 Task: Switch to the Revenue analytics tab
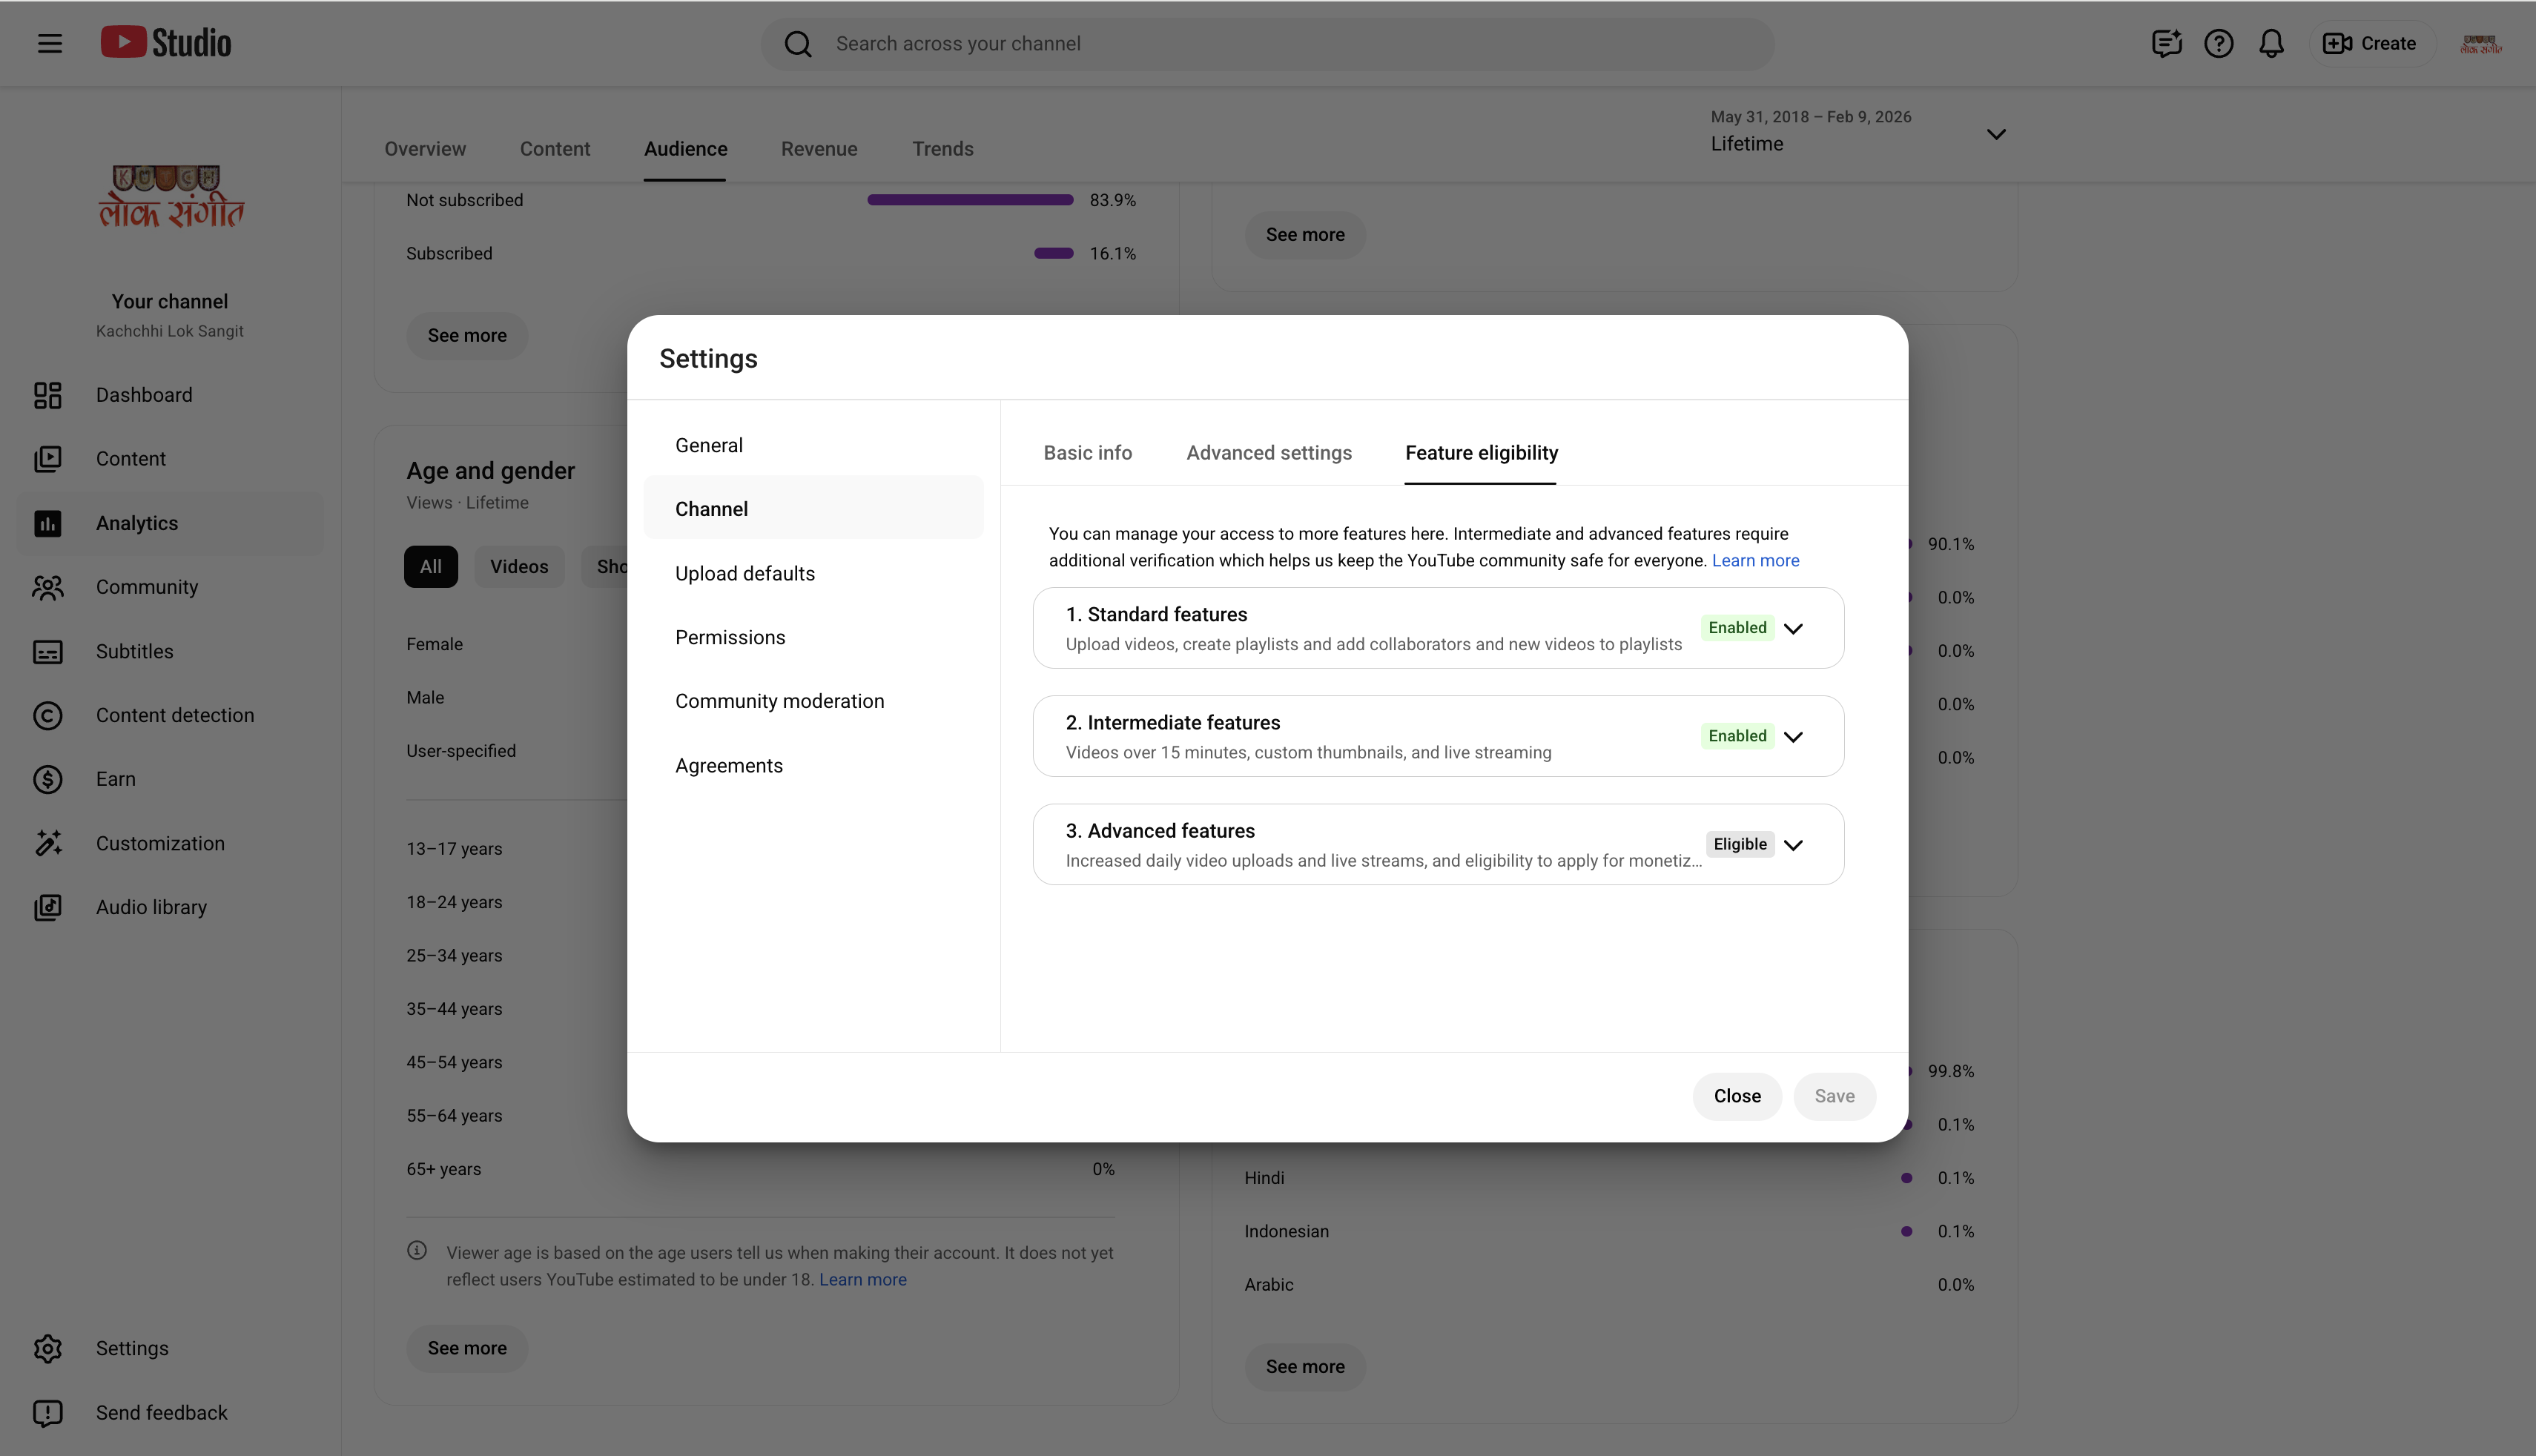(x=819, y=149)
